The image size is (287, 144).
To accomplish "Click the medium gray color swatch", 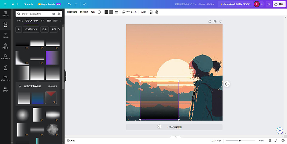I will pyautogui.click(x=111, y=12).
